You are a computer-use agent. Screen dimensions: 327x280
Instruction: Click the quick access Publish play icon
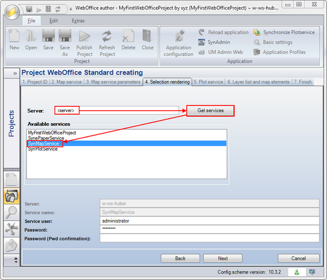point(39,9)
